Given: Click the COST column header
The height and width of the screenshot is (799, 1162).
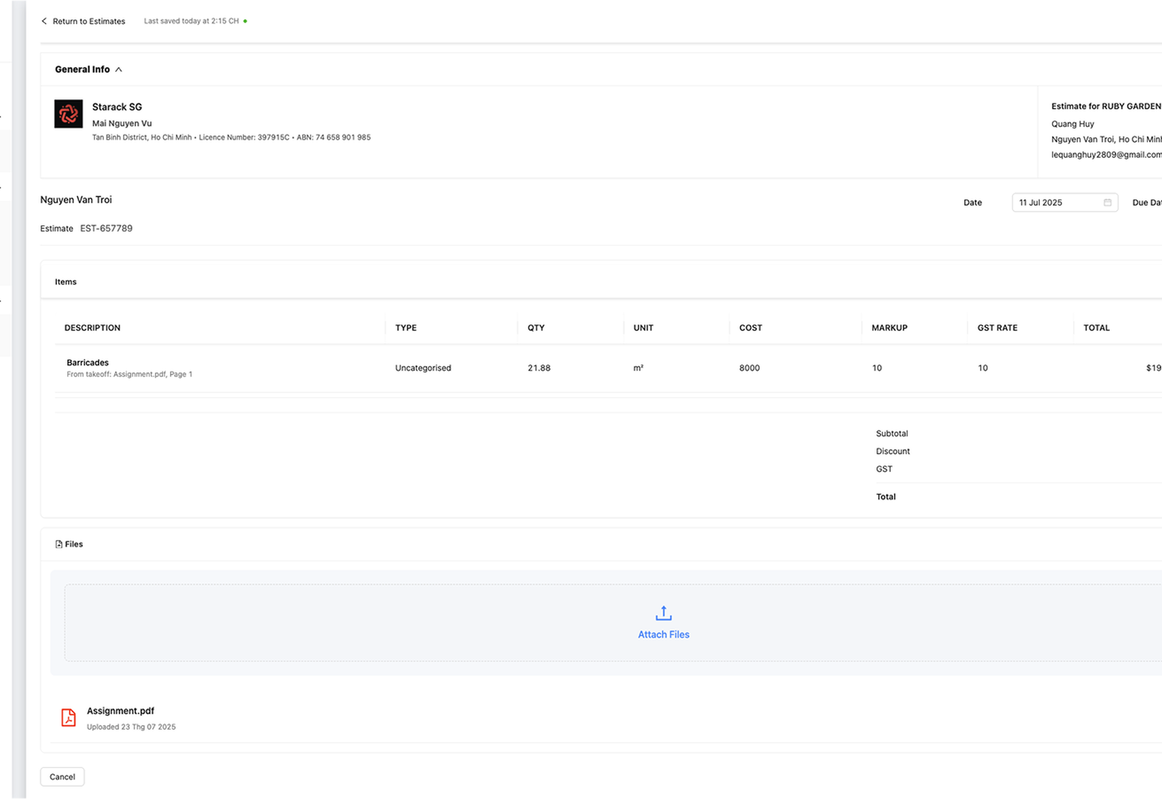Looking at the screenshot, I should [750, 328].
